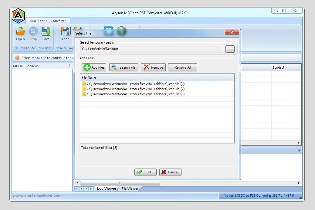Close the Select File dialog via red X

coord(232,32)
